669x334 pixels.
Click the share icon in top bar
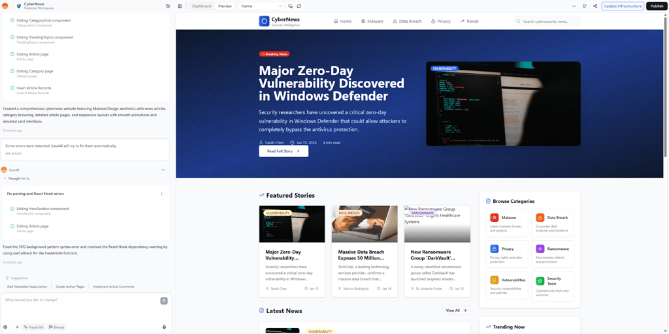tap(595, 6)
